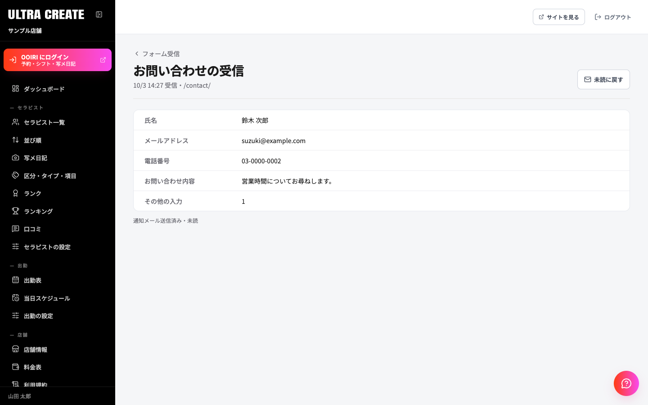Click the 山田 太郎 user name
Screen dimensions: 648x405
(20, 396)
